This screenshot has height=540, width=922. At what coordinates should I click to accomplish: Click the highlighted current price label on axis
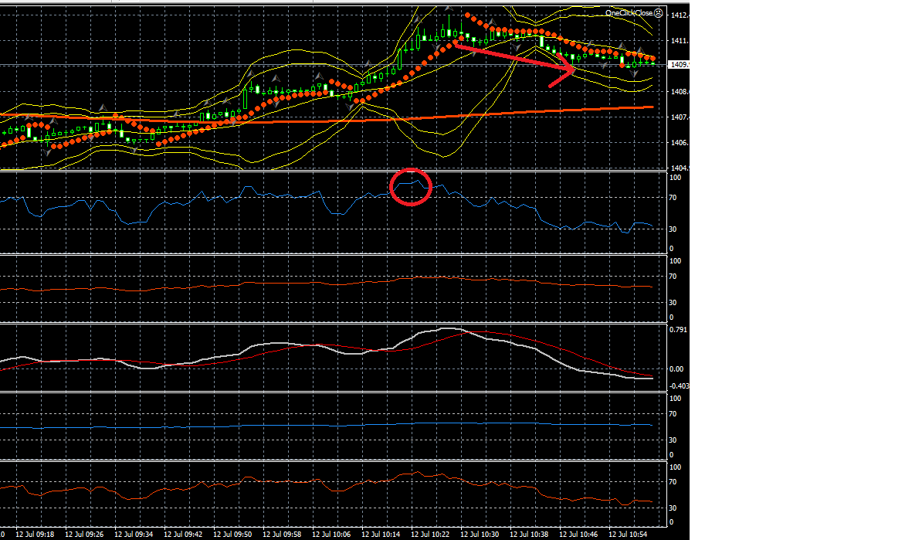(x=680, y=65)
